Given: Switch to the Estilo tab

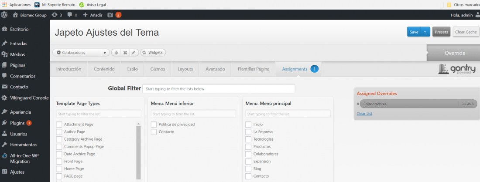Looking at the screenshot, I should coord(132,69).
